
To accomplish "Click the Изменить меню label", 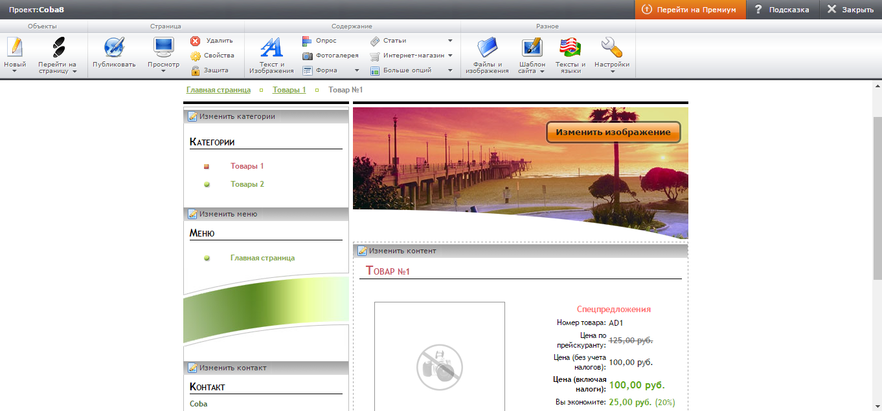I will 228,214.
